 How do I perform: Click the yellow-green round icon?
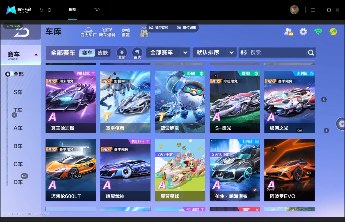coord(333,32)
